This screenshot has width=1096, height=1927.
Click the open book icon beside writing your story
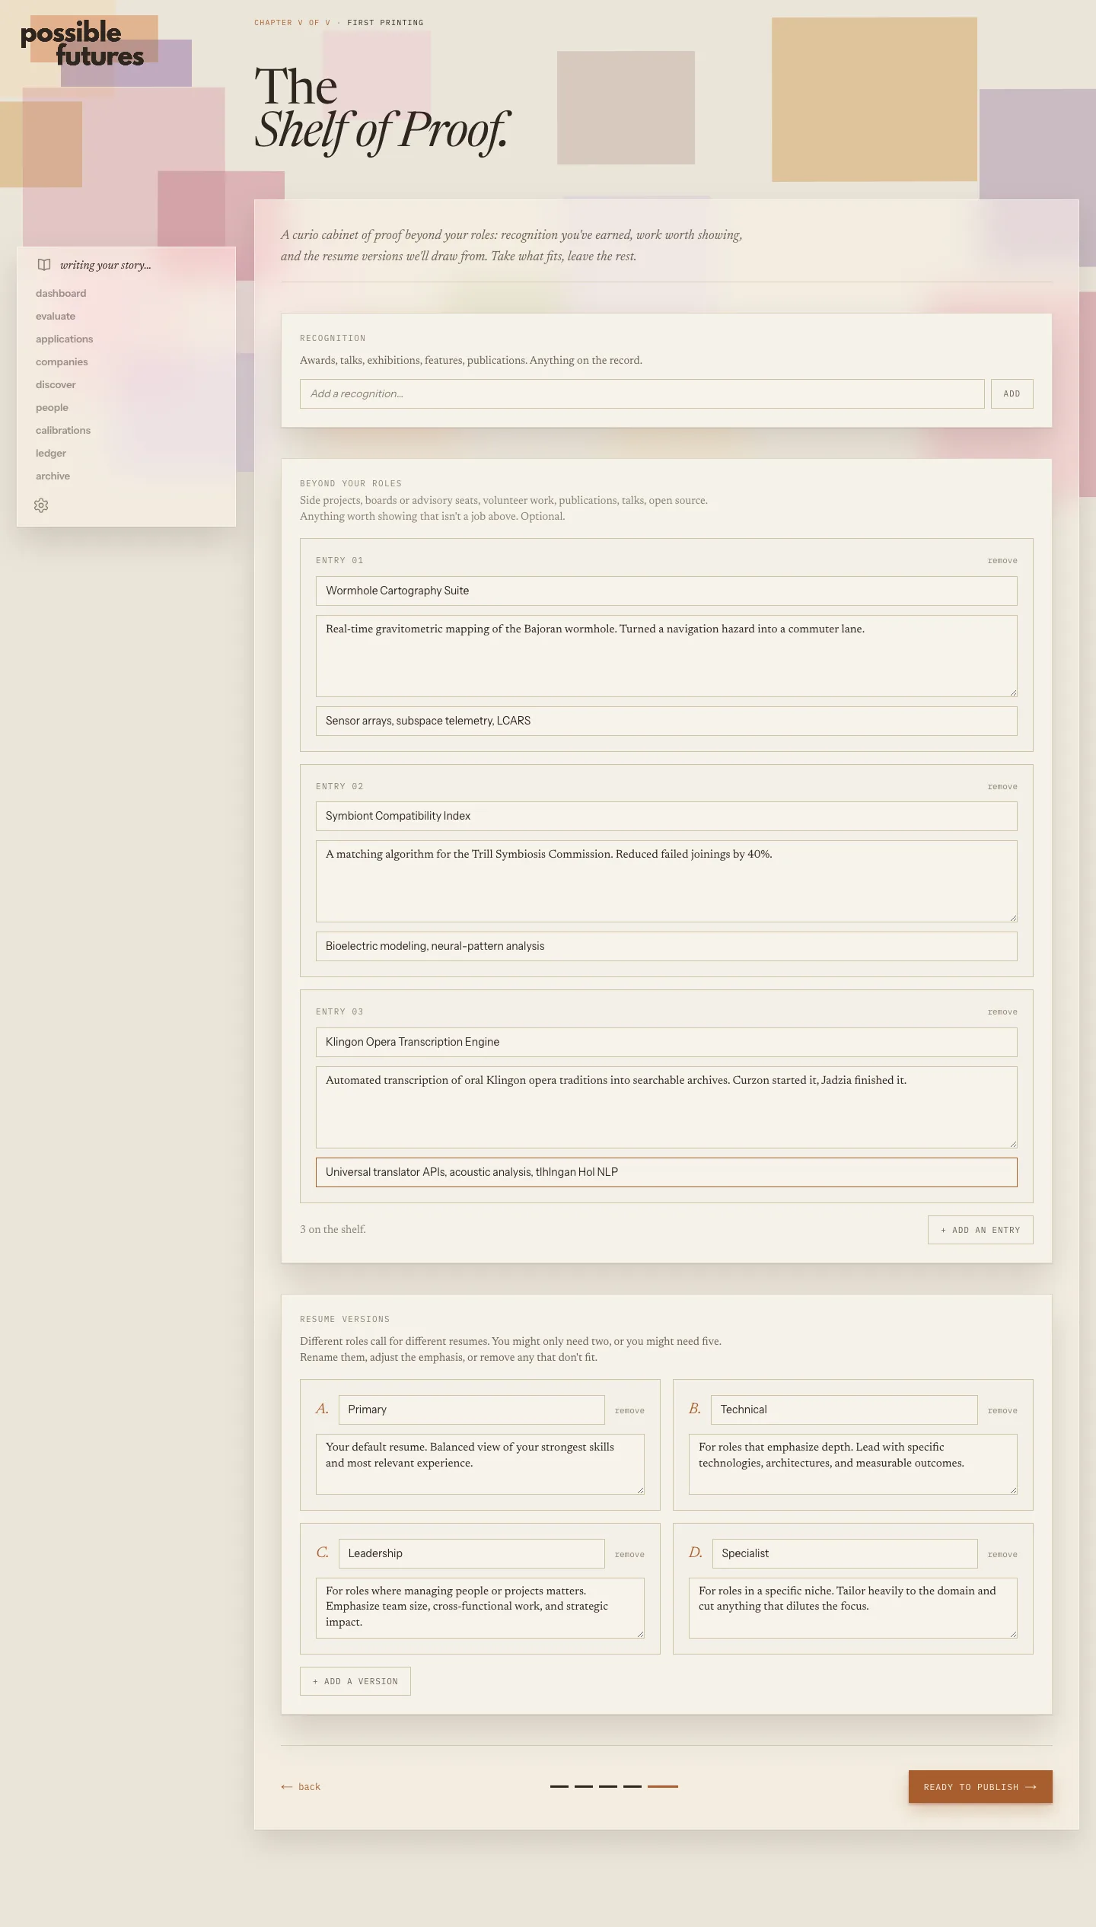(44, 265)
